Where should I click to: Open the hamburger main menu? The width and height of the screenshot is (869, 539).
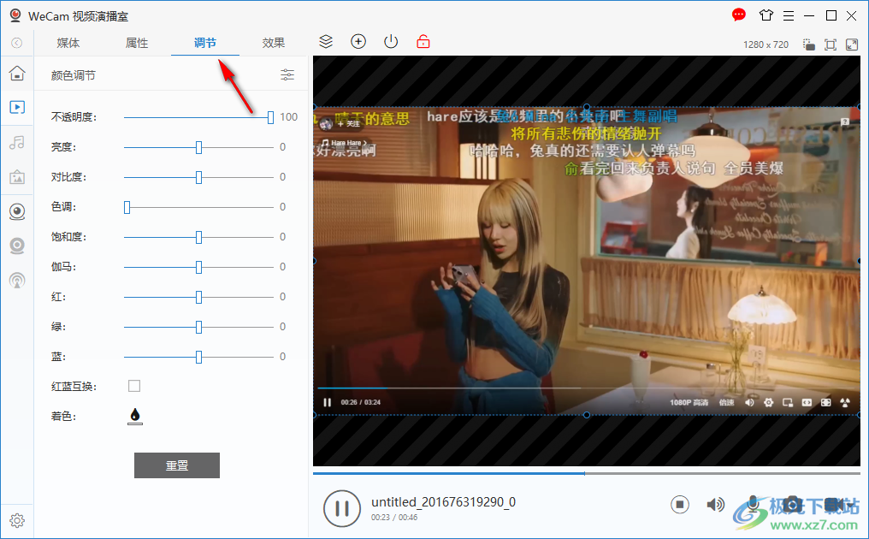coord(789,16)
